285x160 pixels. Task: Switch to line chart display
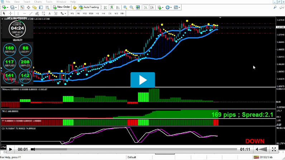(x=118, y=7)
